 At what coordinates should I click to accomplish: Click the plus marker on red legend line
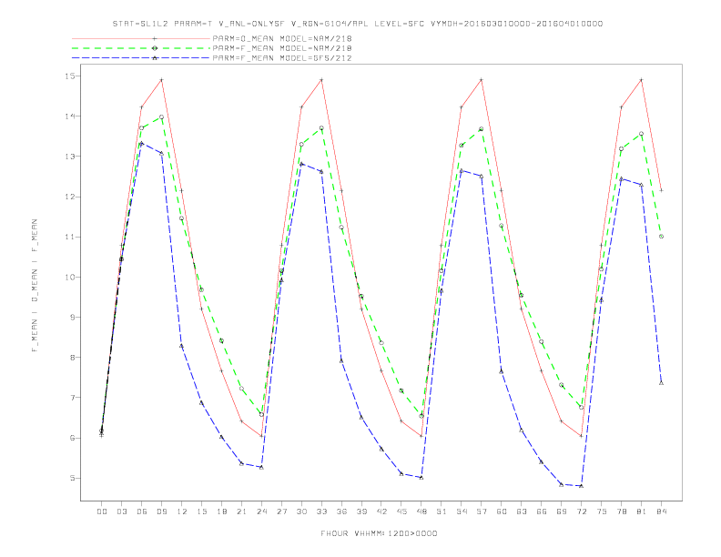click(x=155, y=38)
